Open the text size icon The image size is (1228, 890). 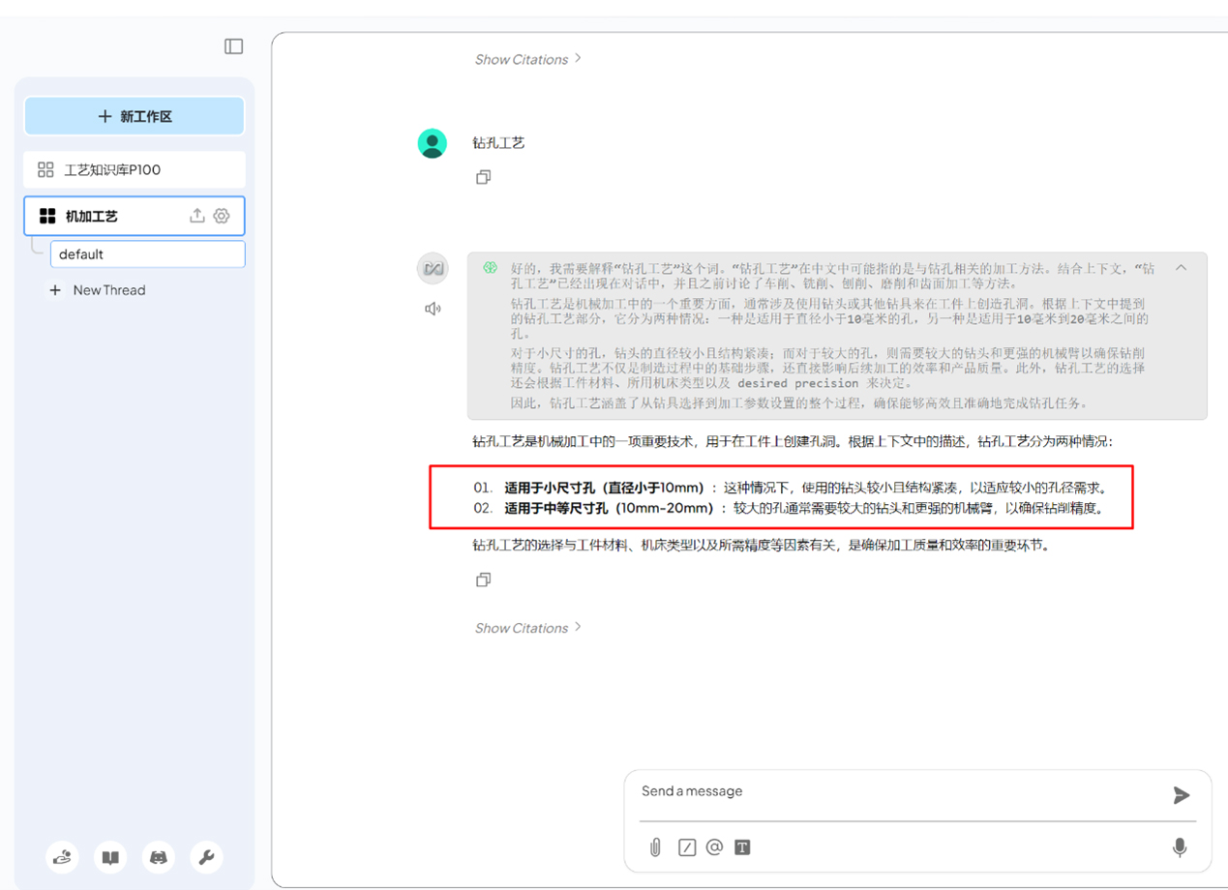point(742,847)
